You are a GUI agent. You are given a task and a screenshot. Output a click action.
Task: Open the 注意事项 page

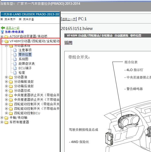click(x=25, y=50)
